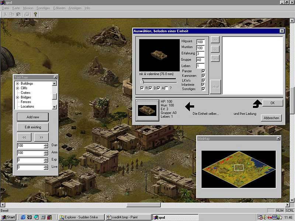Click the left-pointing black arrow icon
295x221 pixels.
190,106
